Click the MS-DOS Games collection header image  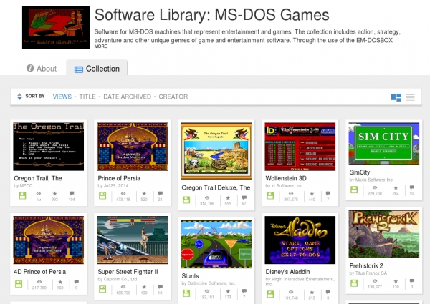point(56,27)
